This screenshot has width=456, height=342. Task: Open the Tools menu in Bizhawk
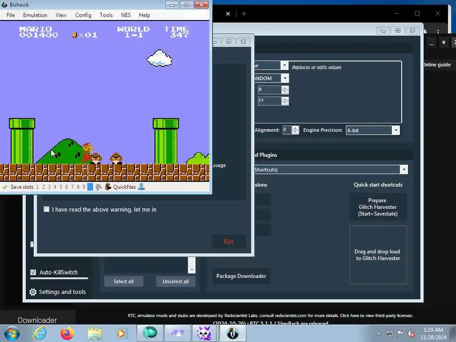pyautogui.click(x=106, y=15)
